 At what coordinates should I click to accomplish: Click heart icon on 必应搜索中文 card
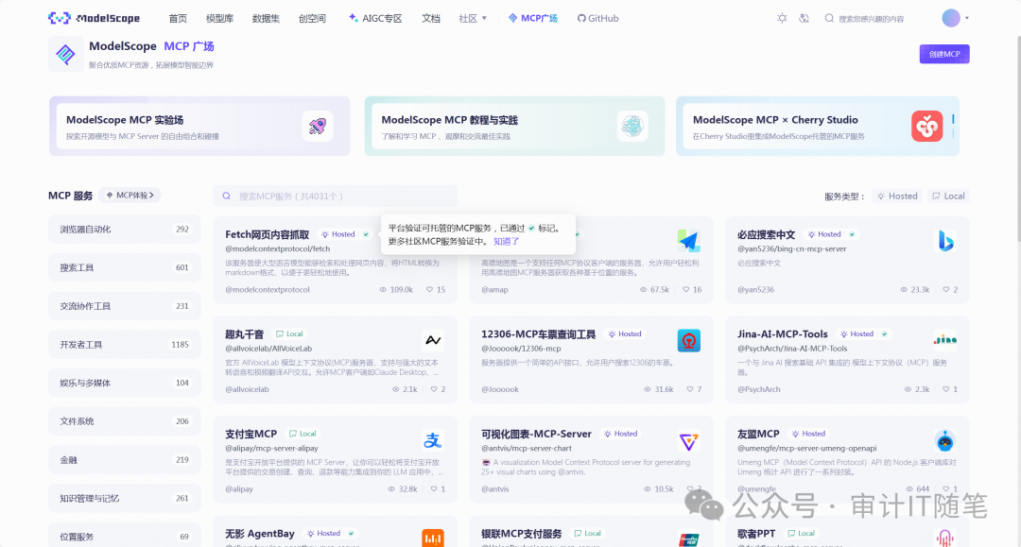coord(946,289)
